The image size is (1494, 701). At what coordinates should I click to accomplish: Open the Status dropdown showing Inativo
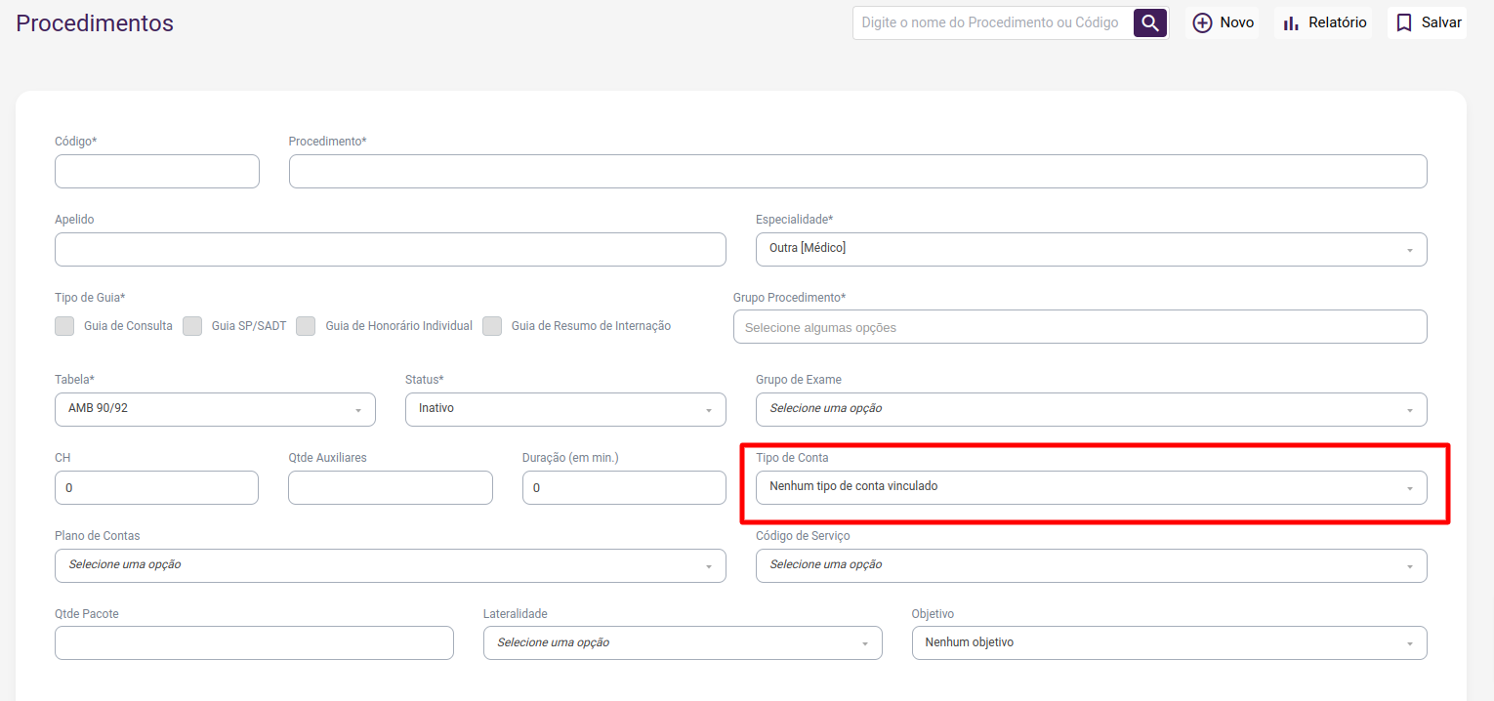pos(565,409)
